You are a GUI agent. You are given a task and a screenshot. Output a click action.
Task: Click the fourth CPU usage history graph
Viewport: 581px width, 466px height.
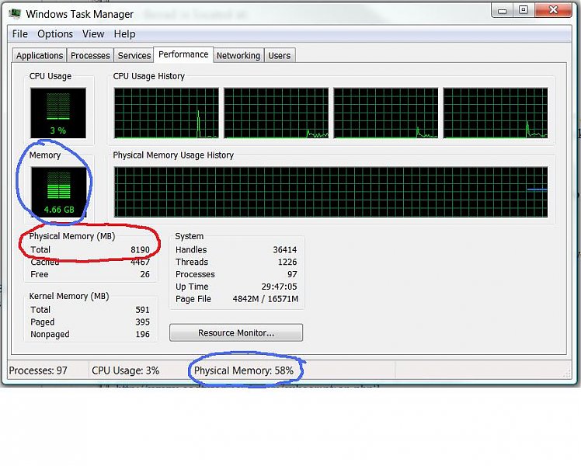coord(496,113)
